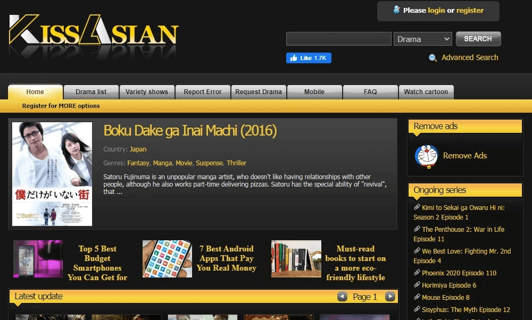The width and height of the screenshot is (532, 320).
Task: Click the Boku Dake ga Inai Machi poster
Action: point(52,174)
